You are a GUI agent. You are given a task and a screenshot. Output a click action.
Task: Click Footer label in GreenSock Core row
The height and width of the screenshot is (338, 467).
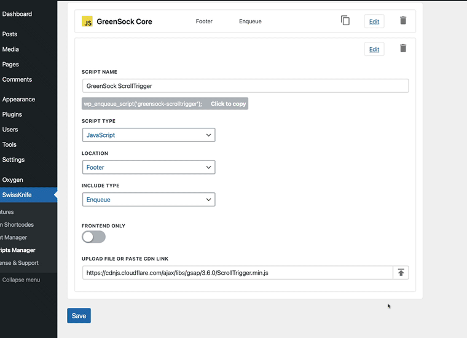click(204, 22)
